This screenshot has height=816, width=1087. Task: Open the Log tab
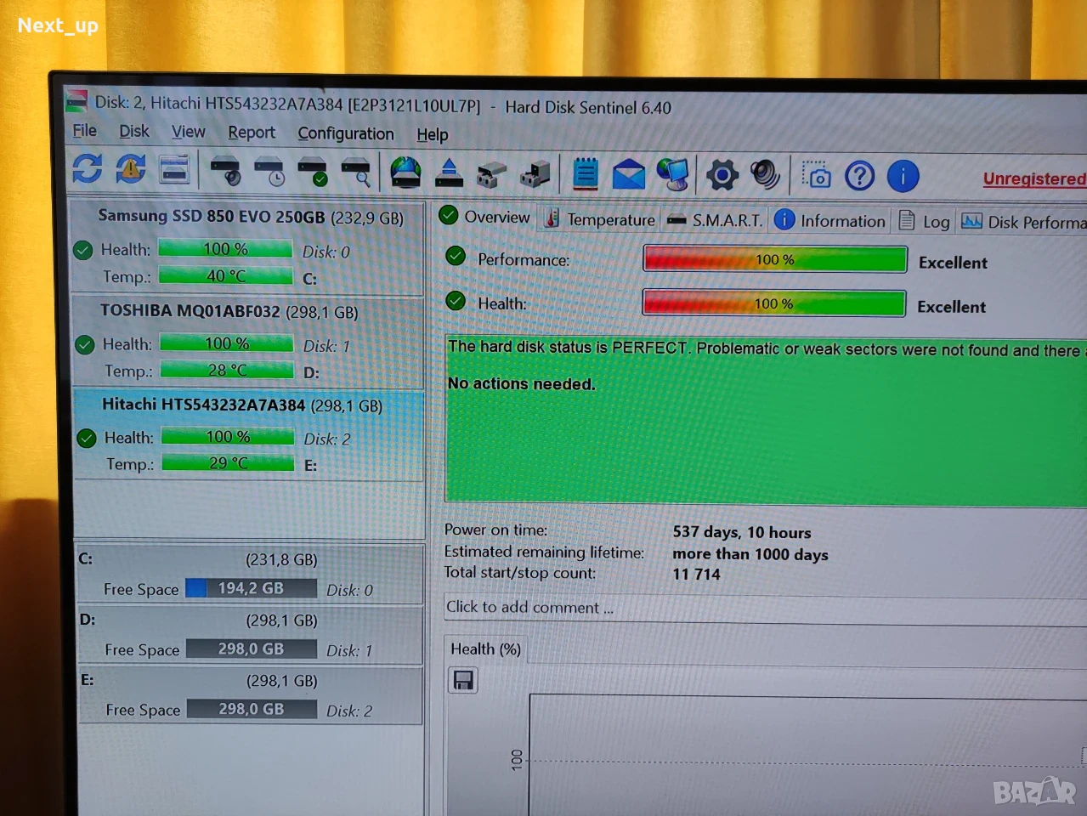pos(925,222)
